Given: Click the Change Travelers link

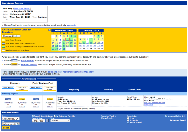Looking at the screenshot, I should pyautogui.click(x=107, y=118).
